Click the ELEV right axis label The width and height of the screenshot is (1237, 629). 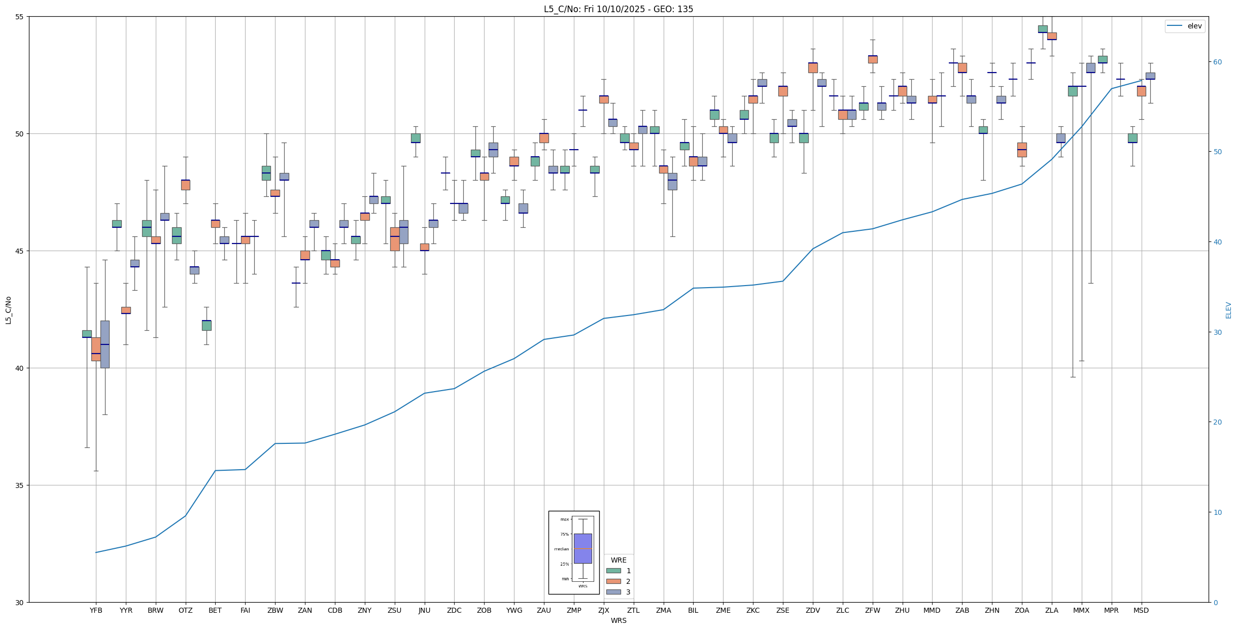1228,310
